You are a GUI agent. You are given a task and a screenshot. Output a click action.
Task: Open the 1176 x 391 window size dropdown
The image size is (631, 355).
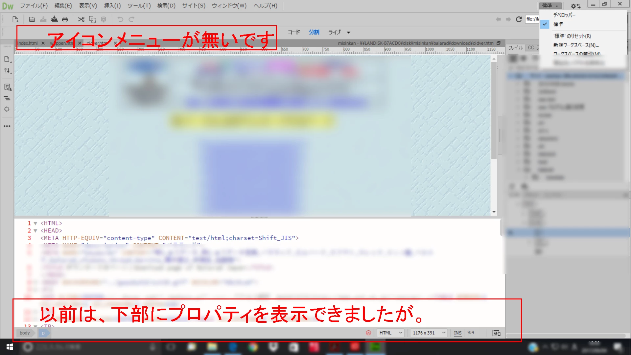coord(429,333)
